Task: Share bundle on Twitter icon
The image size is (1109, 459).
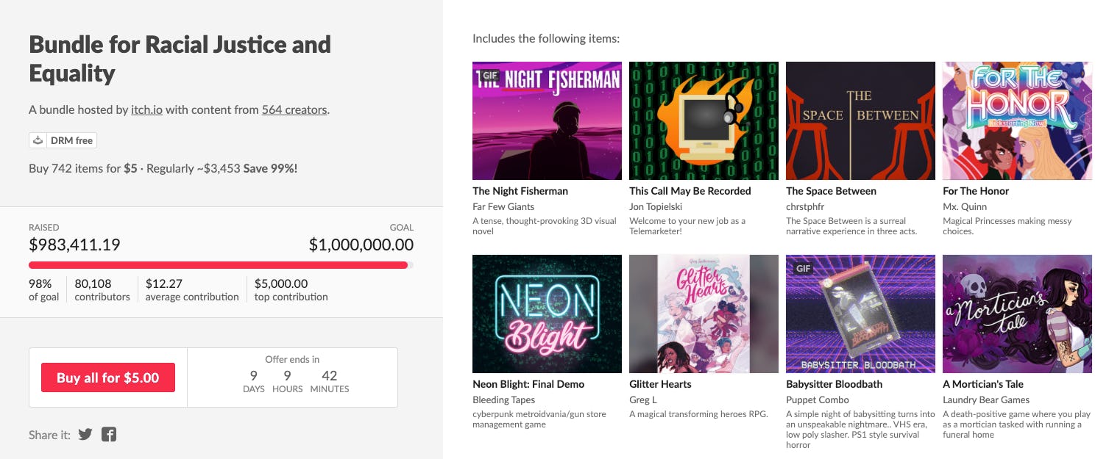Action: click(x=85, y=435)
